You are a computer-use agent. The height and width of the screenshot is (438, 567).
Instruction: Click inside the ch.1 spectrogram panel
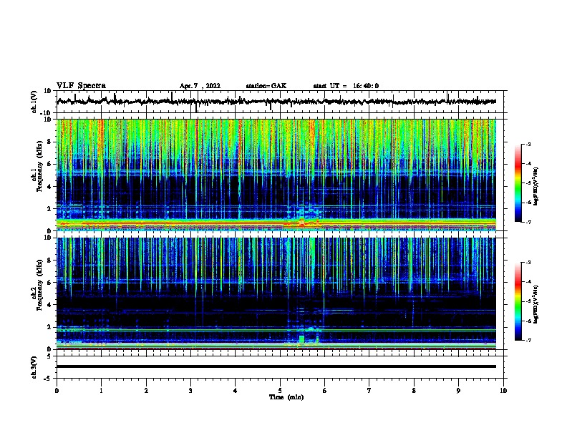pyautogui.click(x=276, y=175)
